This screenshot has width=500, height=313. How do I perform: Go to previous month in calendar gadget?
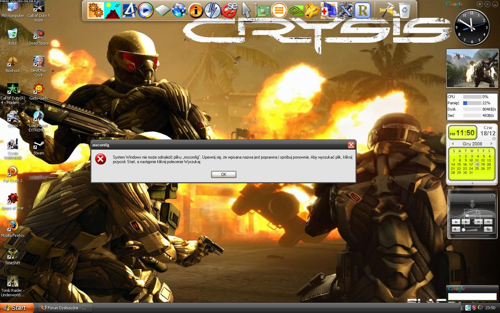click(452, 144)
